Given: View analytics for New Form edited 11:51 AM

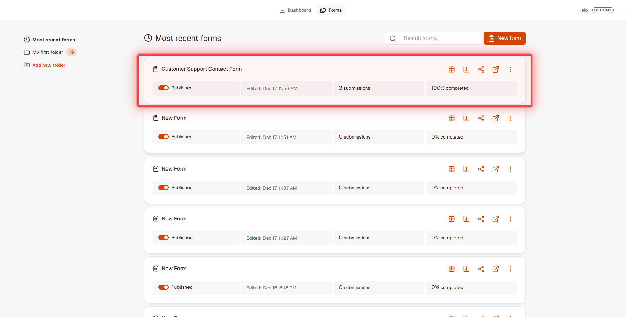Looking at the screenshot, I should pyautogui.click(x=466, y=118).
